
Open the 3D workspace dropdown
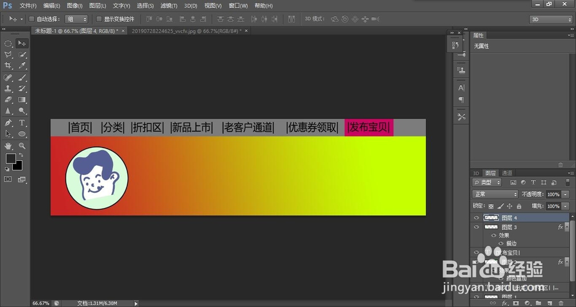pos(551,20)
